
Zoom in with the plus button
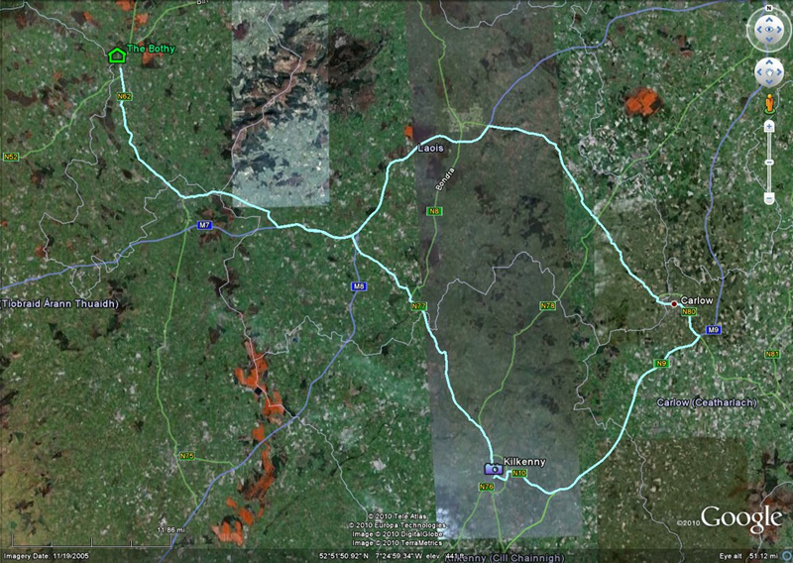[769, 126]
